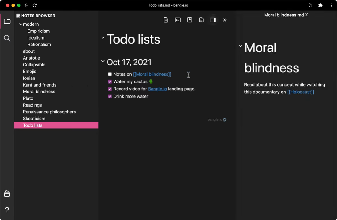Click the document notes icon in toolbar
This screenshot has width=337, height=220.
coord(201,20)
